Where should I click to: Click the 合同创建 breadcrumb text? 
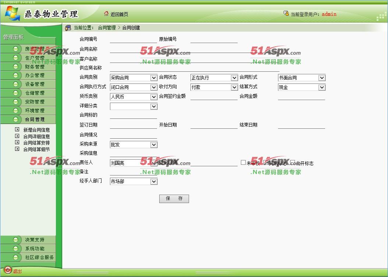(x=131, y=28)
